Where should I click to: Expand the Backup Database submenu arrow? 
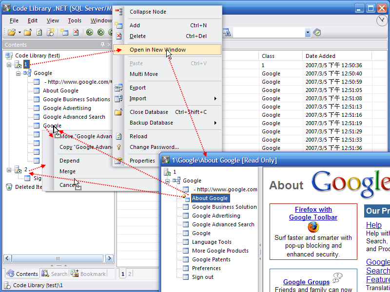coord(215,123)
